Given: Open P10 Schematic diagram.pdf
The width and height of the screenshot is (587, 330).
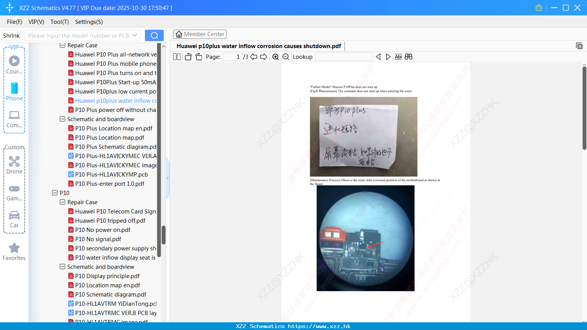Looking at the screenshot, I should [x=107, y=295].
